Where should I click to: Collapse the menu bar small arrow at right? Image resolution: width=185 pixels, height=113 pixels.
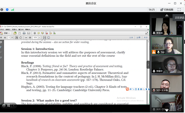point(148,30)
